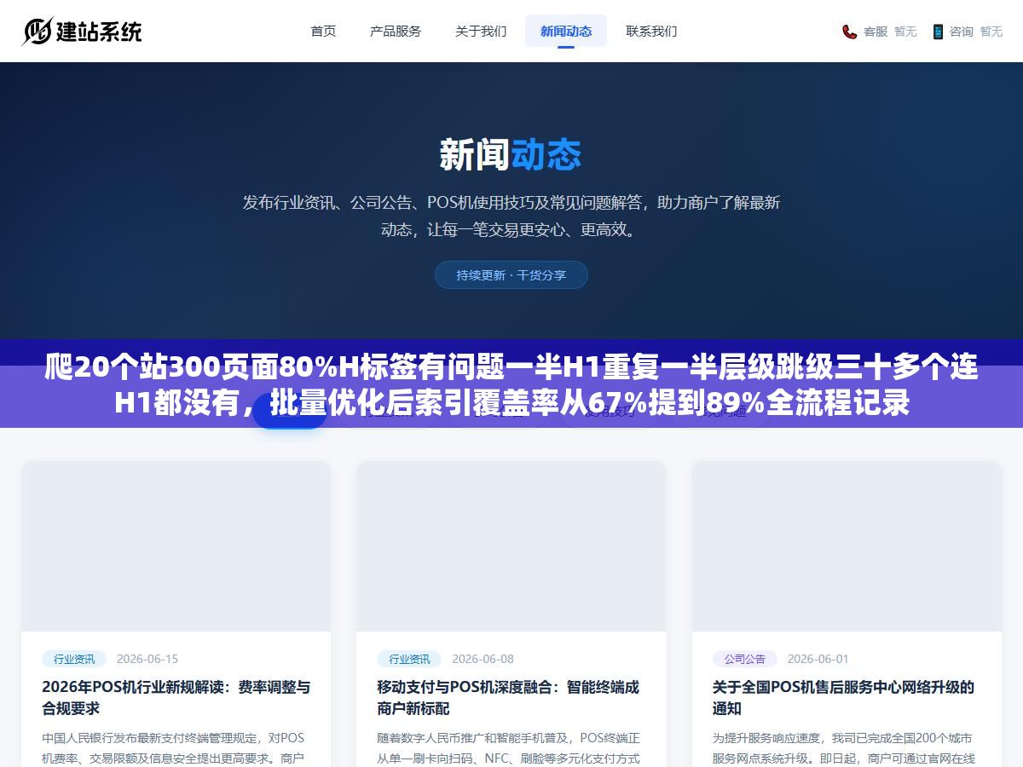Open the 产品服务 menu item
1023x767 pixels.
396,31
